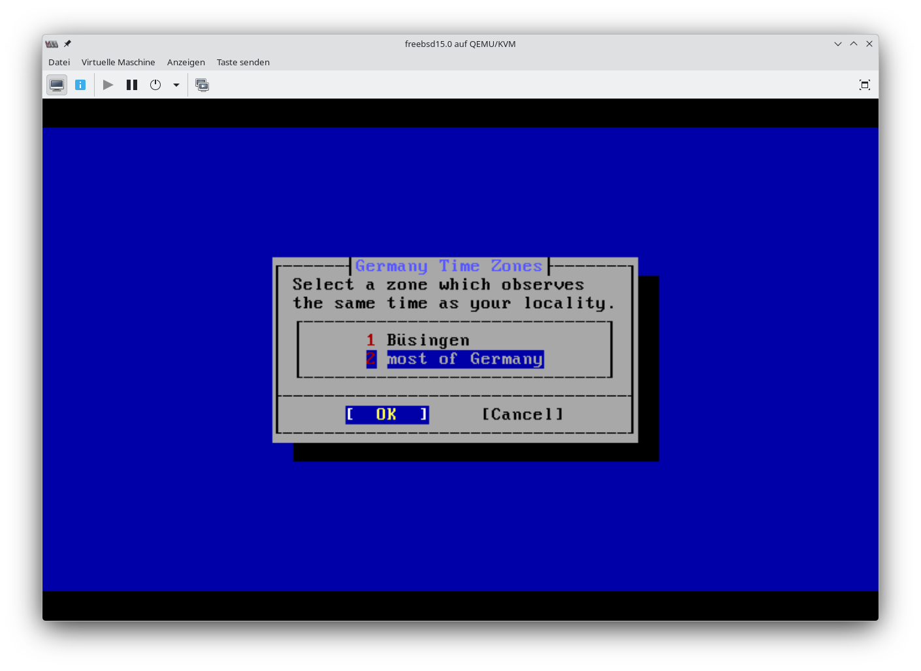Open the Virtuelle Maschine menu
This screenshot has height=671, width=921.
pyautogui.click(x=118, y=62)
